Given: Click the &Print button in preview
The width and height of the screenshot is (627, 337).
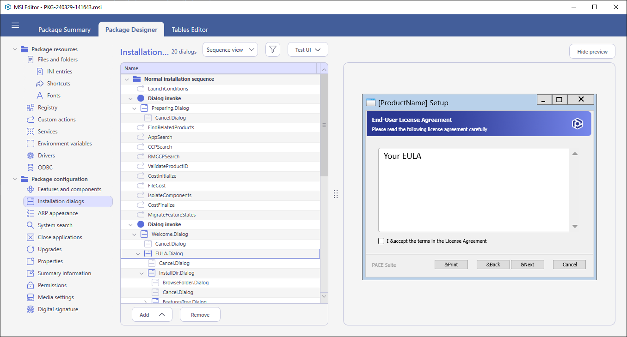Looking at the screenshot, I should pos(451,265).
